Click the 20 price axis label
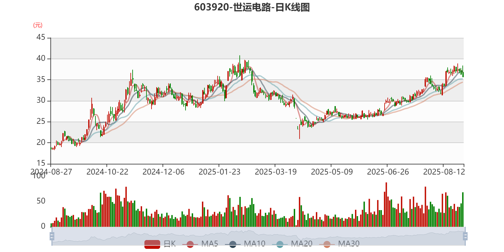 (41, 142)
